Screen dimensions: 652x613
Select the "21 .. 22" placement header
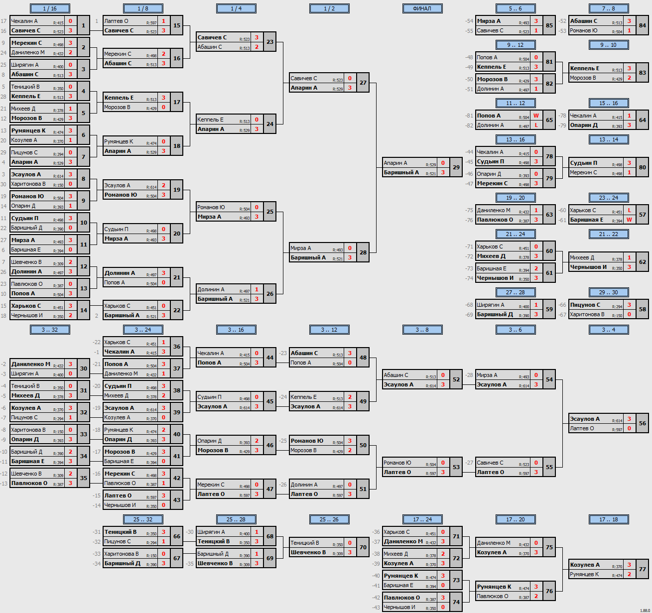click(x=609, y=234)
